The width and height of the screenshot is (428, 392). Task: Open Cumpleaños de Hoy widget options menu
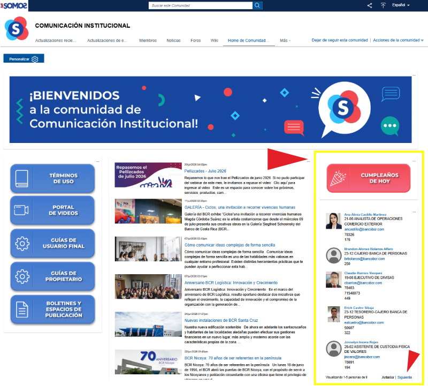click(414, 161)
